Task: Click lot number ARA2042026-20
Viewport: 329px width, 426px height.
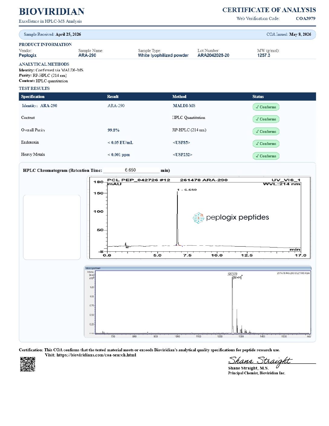Action: pyautogui.click(x=213, y=55)
